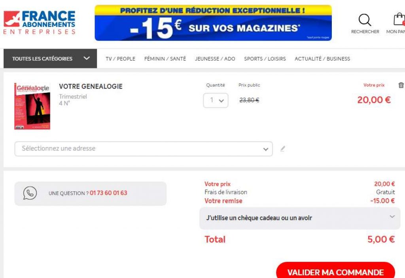Click the Votre Genealogie product title
Viewport: 405px width, 278px height.
pos(91,86)
